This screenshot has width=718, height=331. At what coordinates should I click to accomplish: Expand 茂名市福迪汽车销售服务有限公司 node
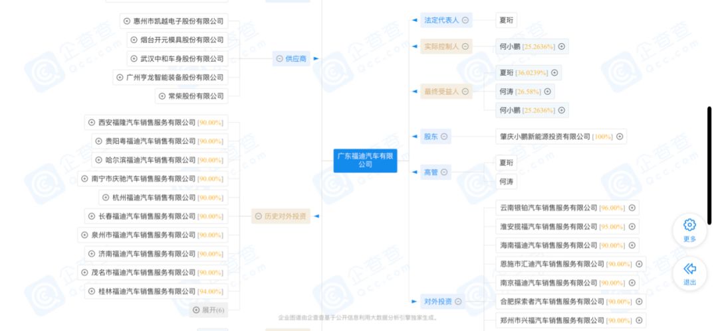coord(84,273)
